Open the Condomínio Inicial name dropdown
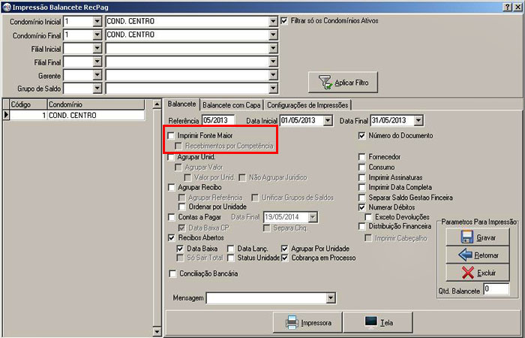This screenshot has height=338, width=525. pos(272,21)
